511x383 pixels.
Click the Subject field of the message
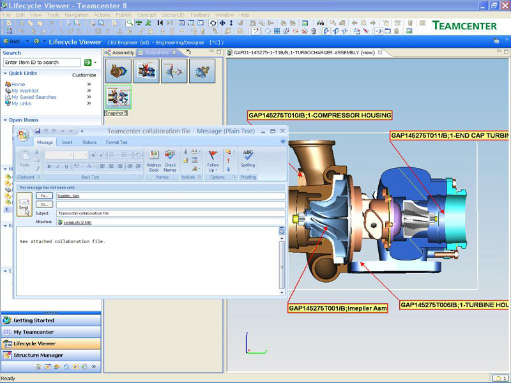[171, 213]
